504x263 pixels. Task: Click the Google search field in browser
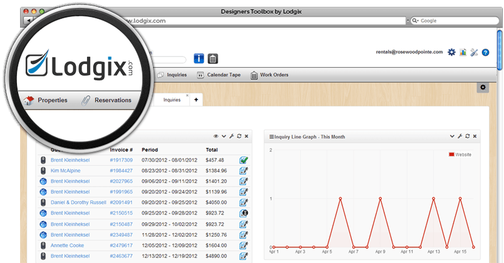coord(454,21)
